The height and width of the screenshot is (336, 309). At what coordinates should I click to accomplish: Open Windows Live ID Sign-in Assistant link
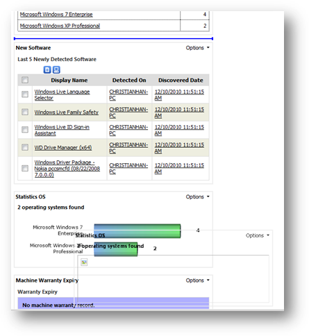pos(62,130)
